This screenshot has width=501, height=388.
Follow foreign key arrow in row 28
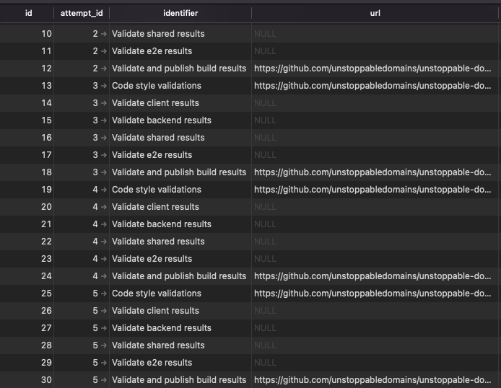click(x=104, y=345)
